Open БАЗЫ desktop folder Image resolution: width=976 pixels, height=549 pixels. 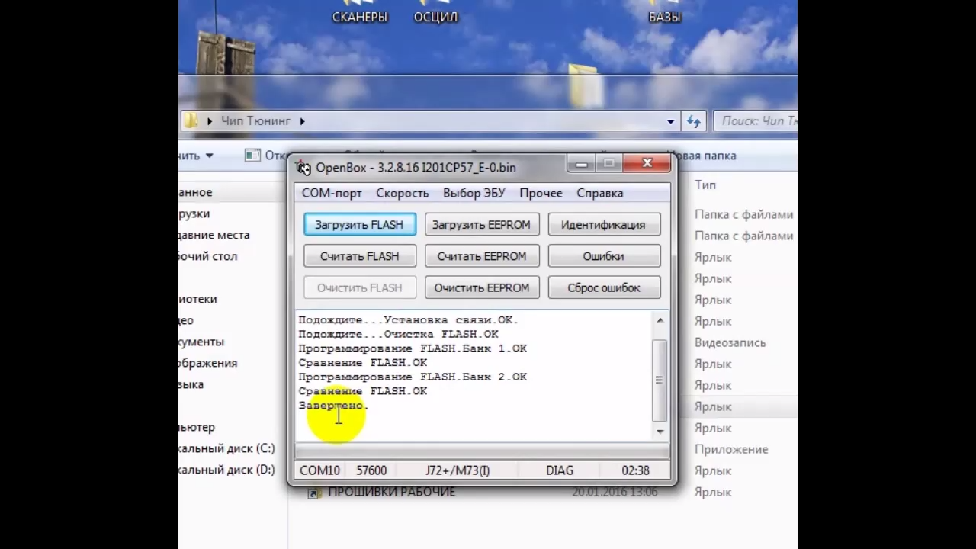click(664, 14)
